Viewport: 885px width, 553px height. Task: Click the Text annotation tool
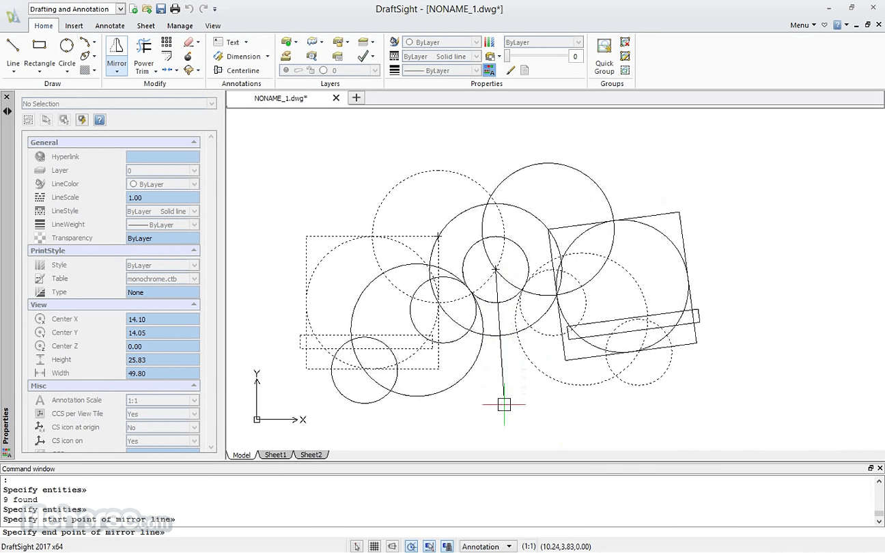click(x=230, y=42)
